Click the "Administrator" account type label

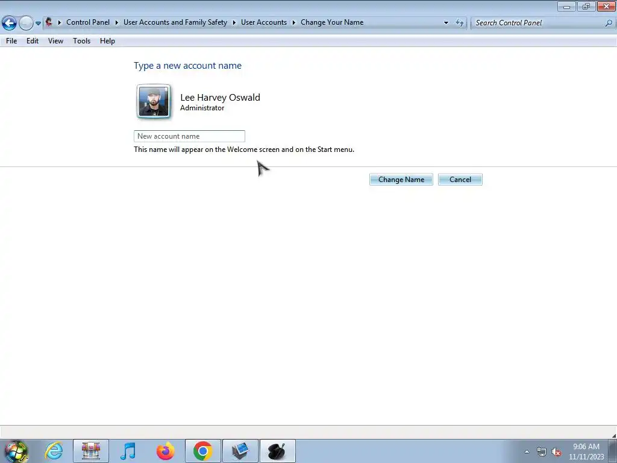point(202,108)
